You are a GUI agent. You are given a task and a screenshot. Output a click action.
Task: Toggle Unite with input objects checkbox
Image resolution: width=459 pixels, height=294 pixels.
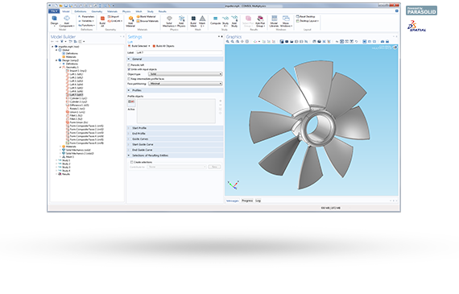coord(129,69)
